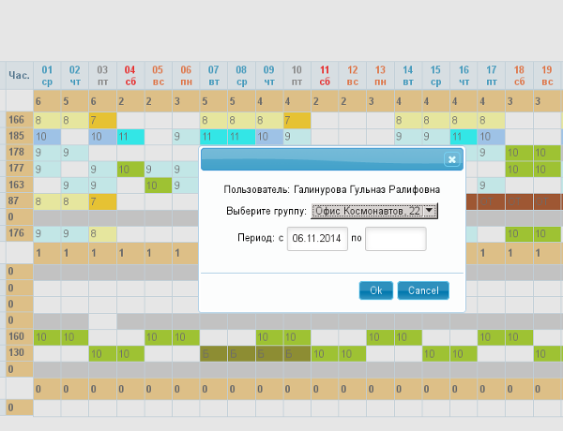Click the empty period end date field
The width and height of the screenshot is (563, 431).
click(395, 240)
